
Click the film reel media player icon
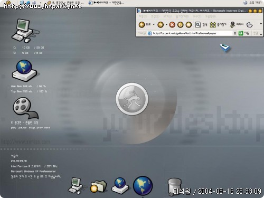tap(25, 108)
